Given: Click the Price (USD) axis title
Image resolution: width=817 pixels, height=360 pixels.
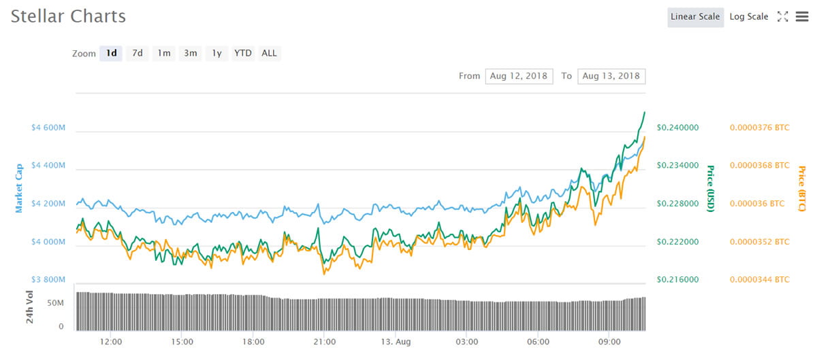Looking at the screenshot, I should (711, 188).
